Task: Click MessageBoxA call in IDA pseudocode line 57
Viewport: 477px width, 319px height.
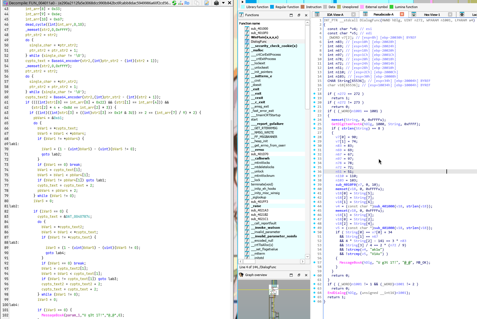Action: tap(351, 262)
